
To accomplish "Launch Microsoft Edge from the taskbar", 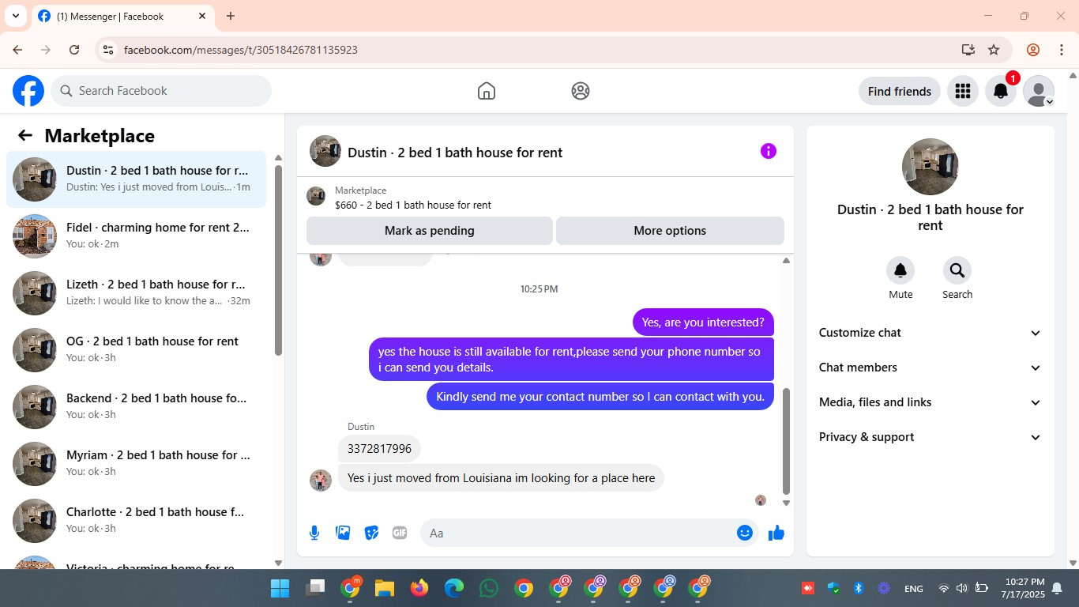I will coord(454,588).
